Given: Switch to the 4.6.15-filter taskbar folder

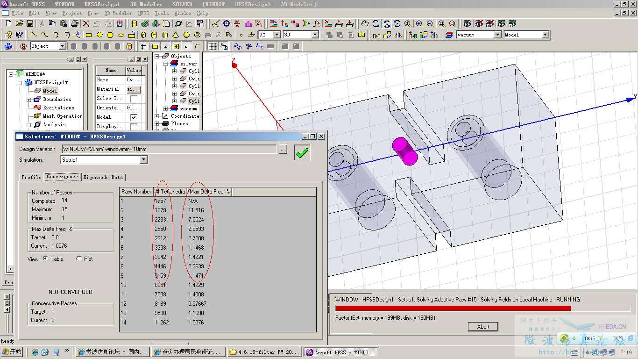Looking at the screenshot, I should 264,352.
